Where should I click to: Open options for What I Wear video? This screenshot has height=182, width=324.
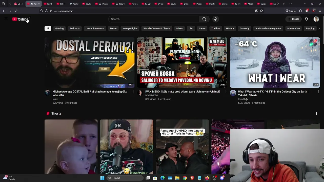coord(318,92)
